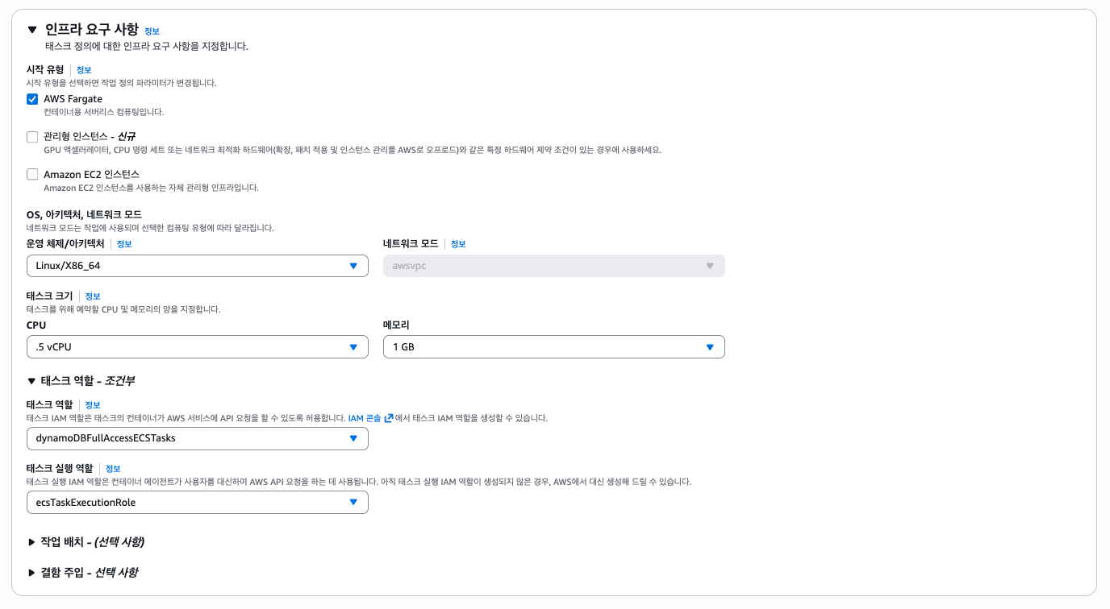Viewport: 1110px width, 609px height.
Task: Click 정보 link beside 운영 체제/아키텍처
Action: click(124, 244)
